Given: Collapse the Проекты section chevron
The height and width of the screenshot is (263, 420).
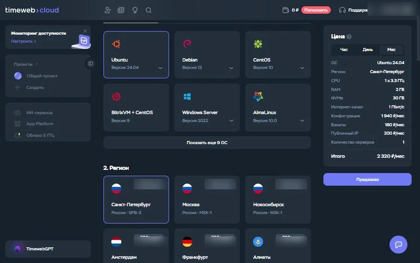Looking at the screenshot, I should tap(37, 64).
